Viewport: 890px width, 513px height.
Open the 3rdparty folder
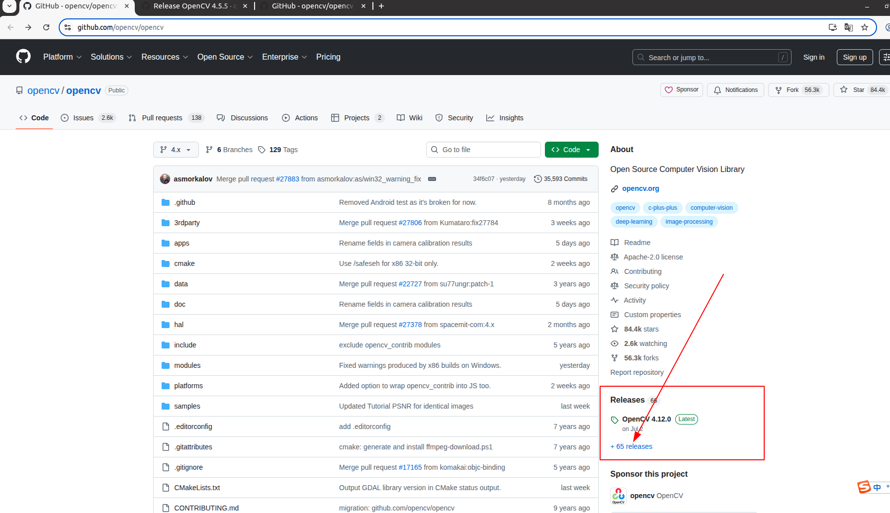tap(187, 223)
